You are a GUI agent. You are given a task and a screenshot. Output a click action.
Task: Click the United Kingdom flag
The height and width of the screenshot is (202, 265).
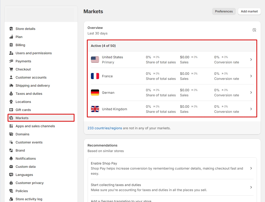[x=95, y=109]
